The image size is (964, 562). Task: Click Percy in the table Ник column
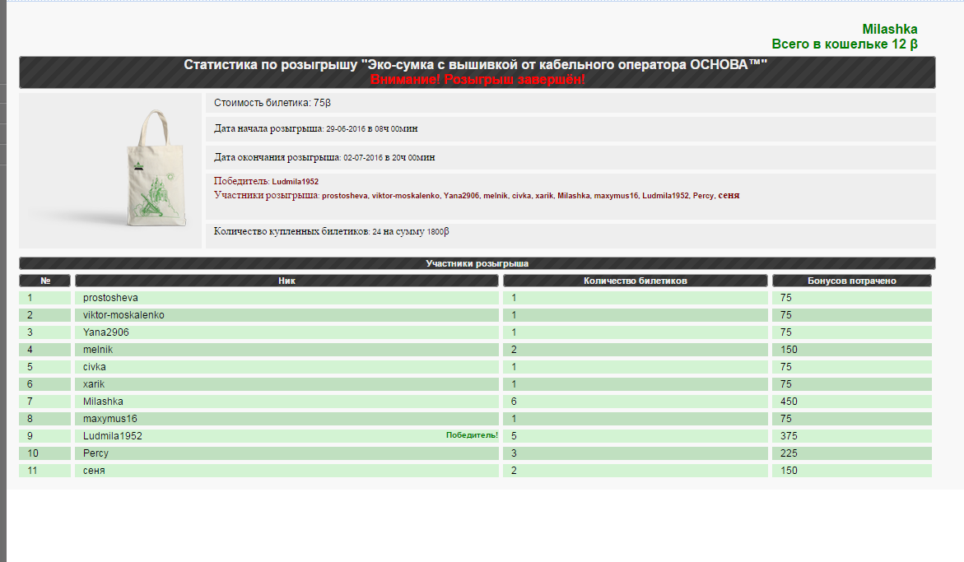95,453
